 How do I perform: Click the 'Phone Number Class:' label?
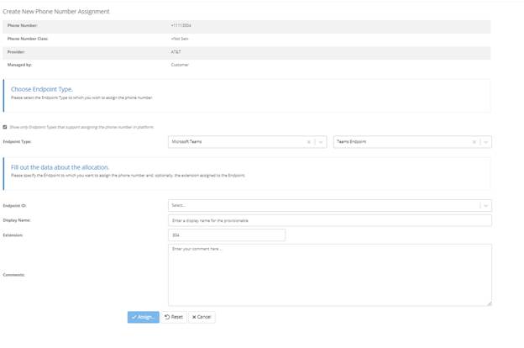point(28,39)
